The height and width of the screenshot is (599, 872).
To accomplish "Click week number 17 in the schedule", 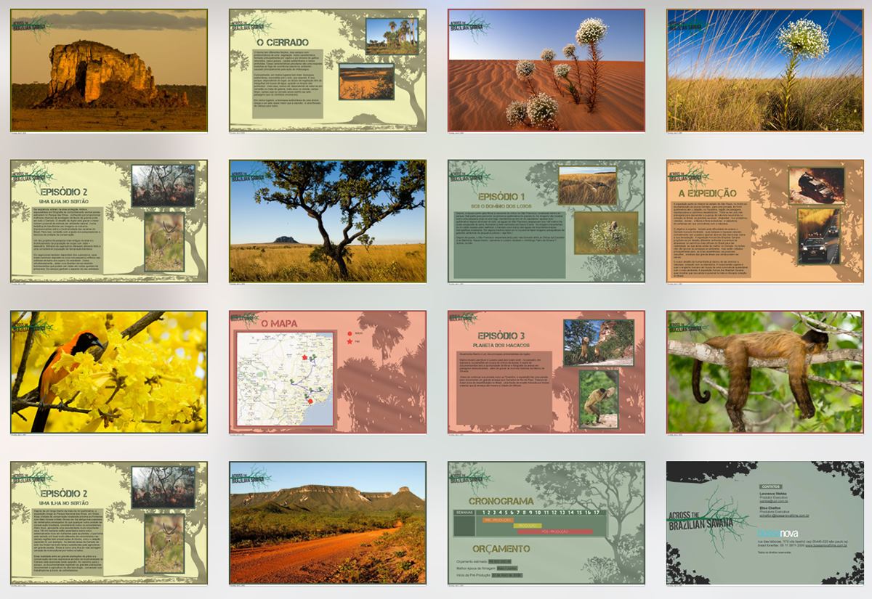I will tap(597, 513).
